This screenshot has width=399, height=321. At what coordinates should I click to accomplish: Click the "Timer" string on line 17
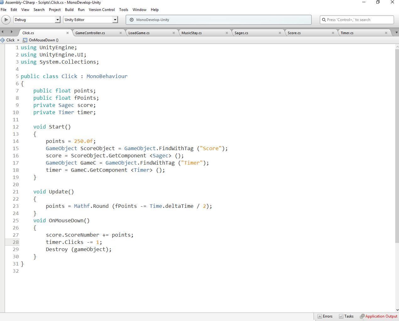coord(192,163)
